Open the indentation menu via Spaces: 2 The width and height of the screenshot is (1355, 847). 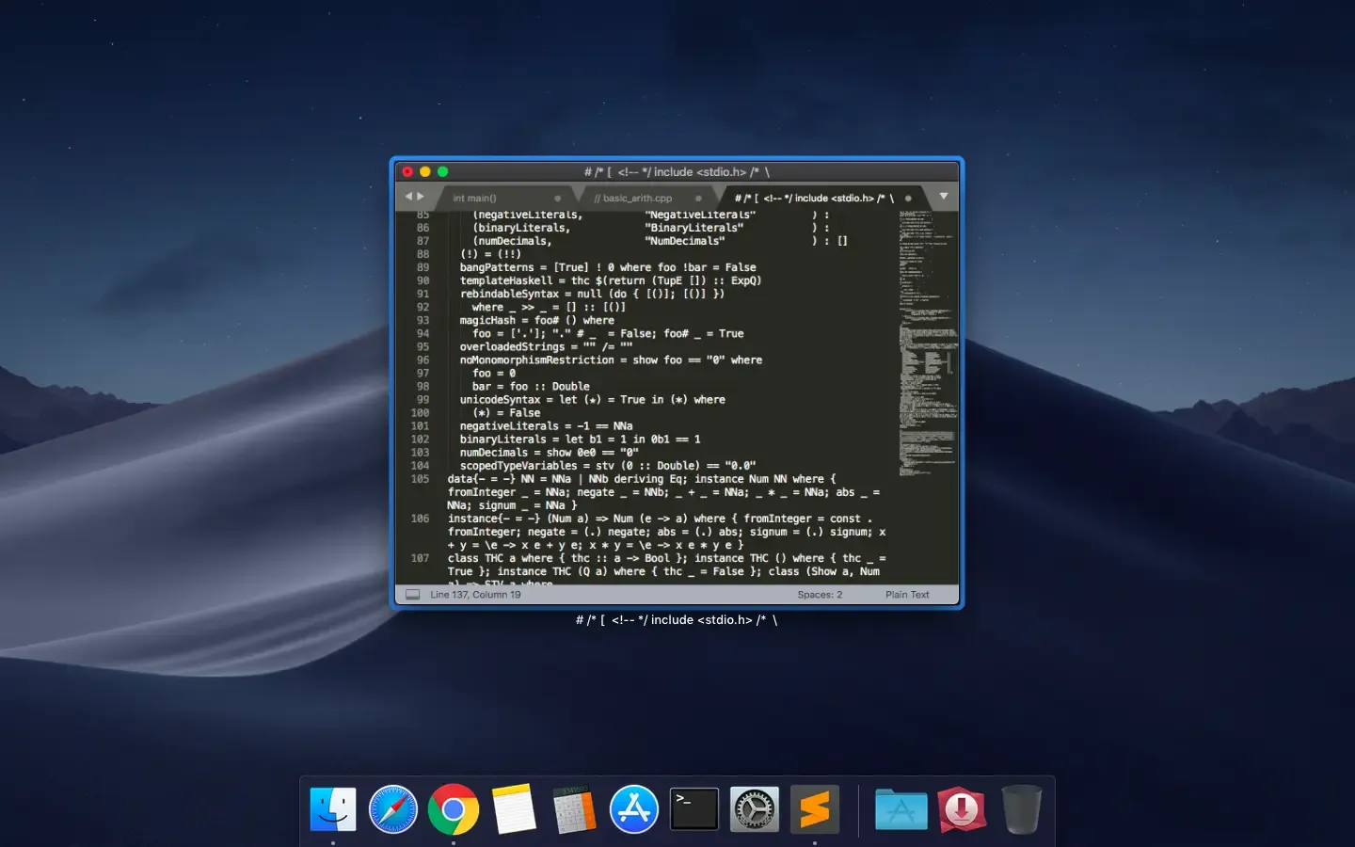point(818,594)
